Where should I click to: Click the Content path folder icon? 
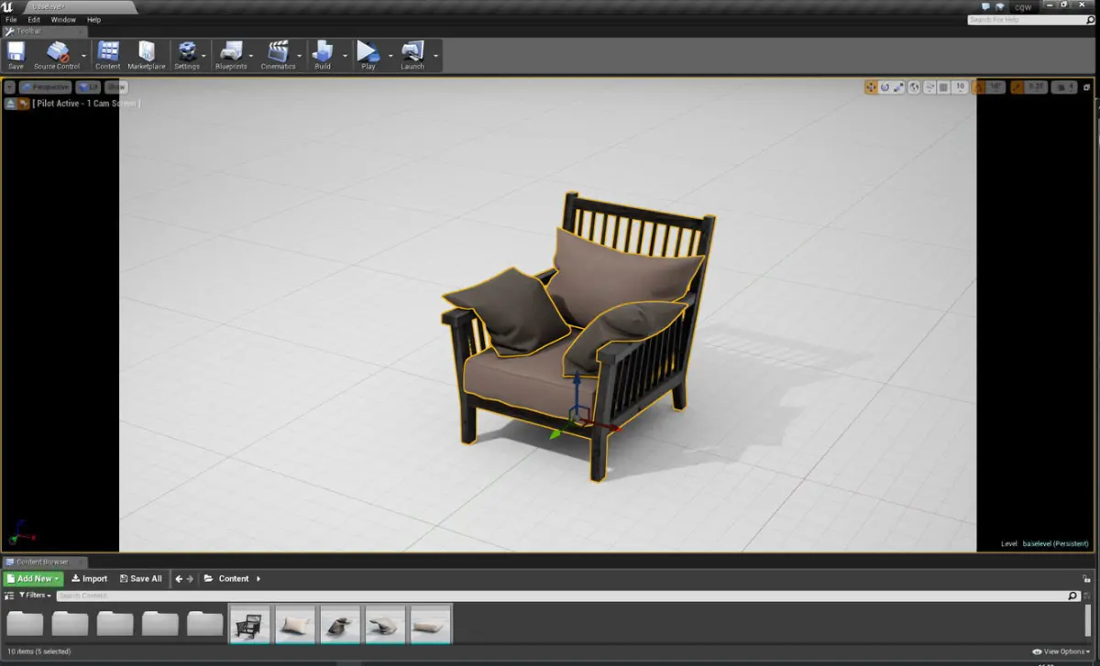click(209, 579)
